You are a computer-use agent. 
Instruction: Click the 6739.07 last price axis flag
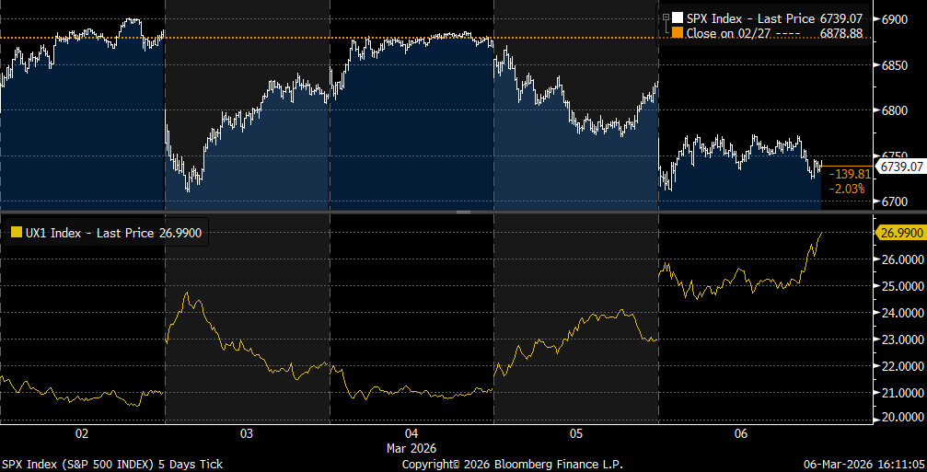pos(899,167)
